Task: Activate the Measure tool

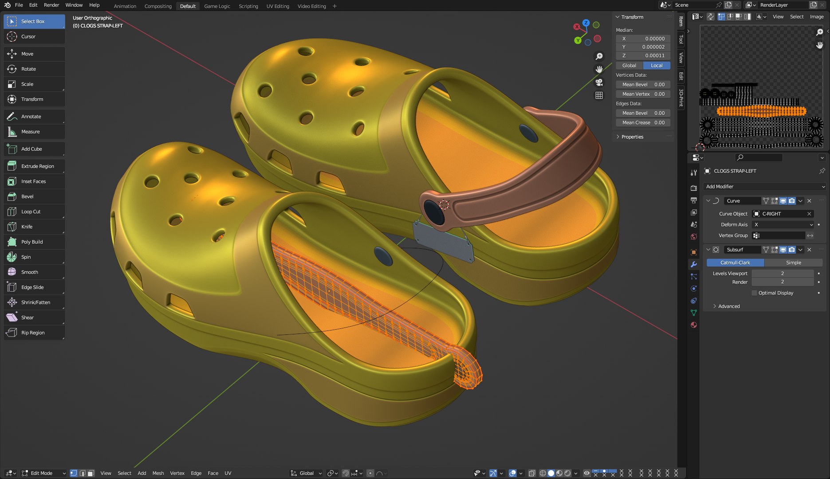Action: [34, 132]
